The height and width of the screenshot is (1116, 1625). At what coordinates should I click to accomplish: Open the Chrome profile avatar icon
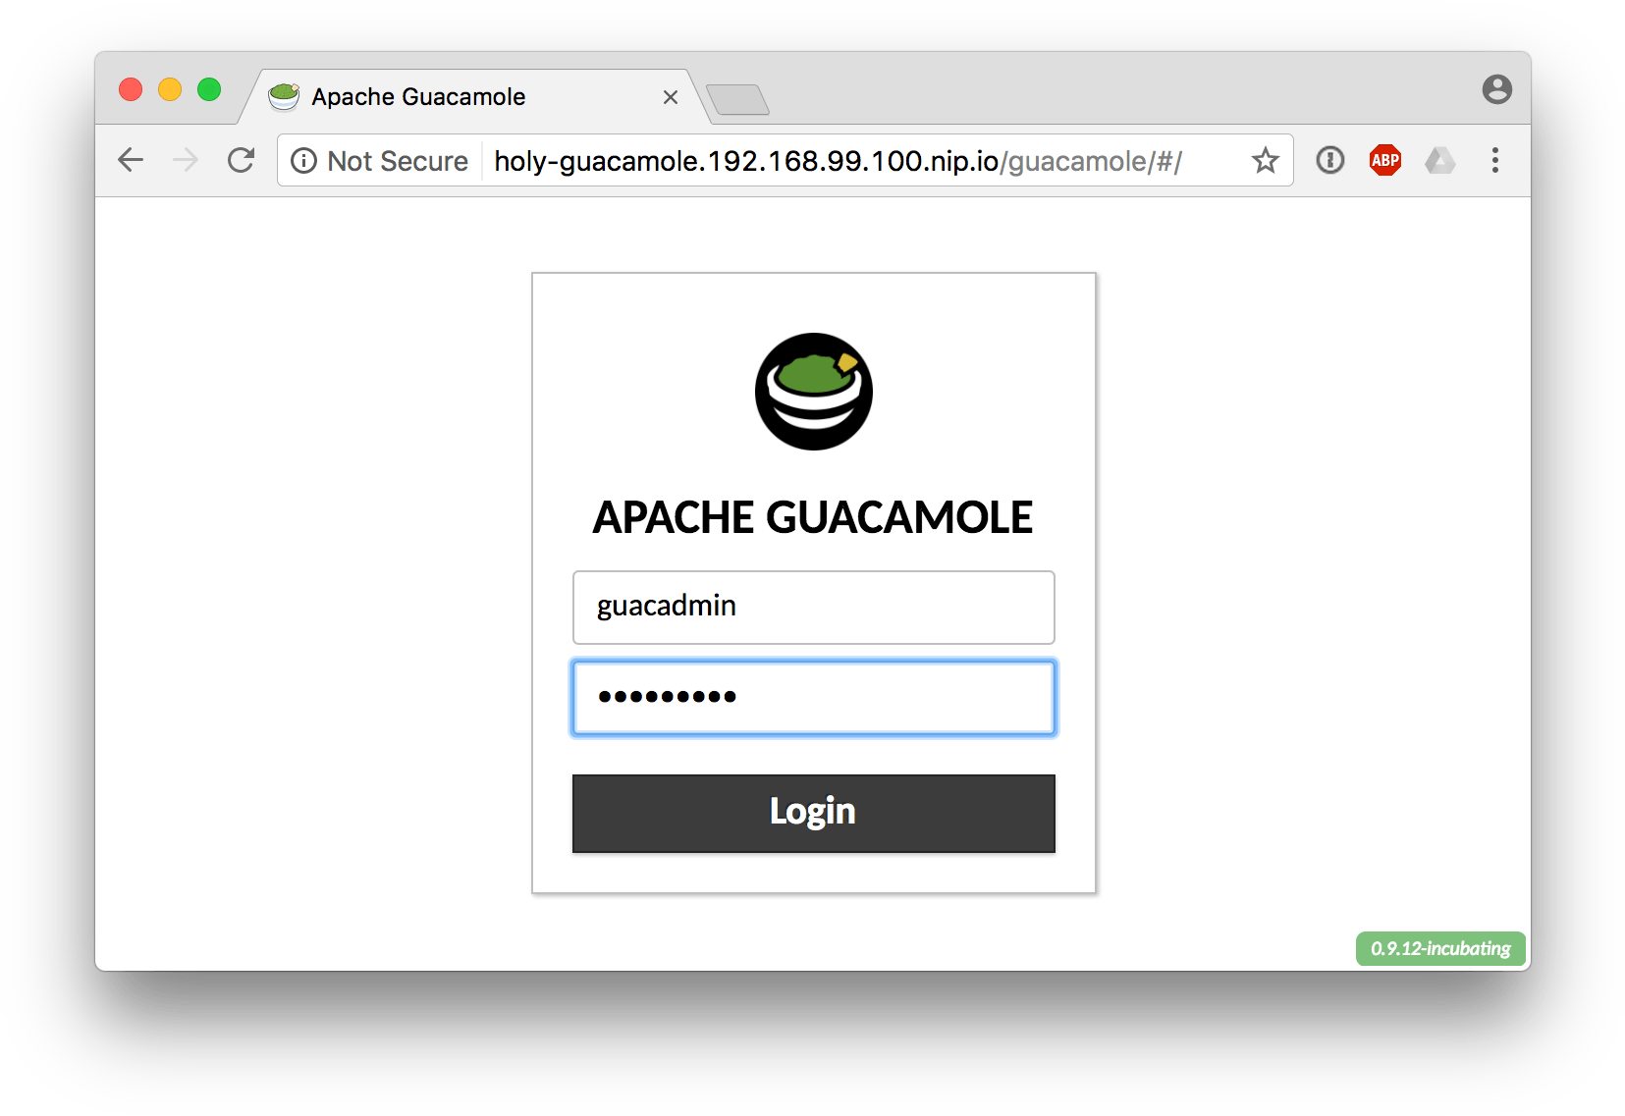(x=1497, y=89)
